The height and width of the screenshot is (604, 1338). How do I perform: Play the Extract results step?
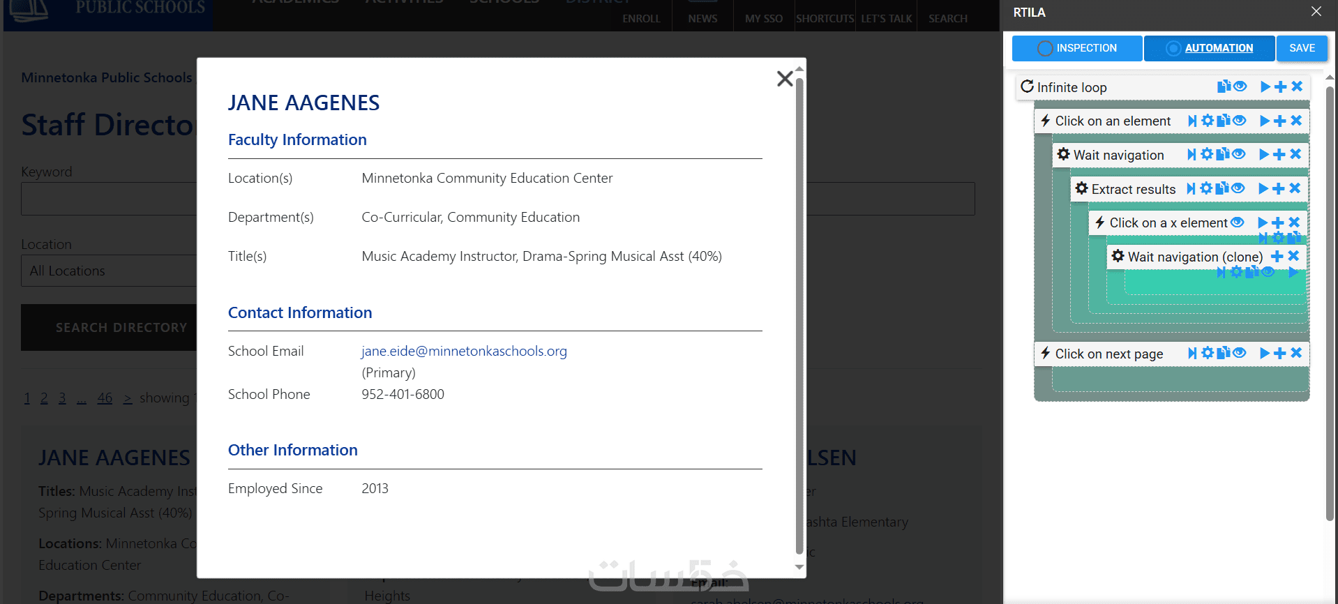pyautogui.click(x=1263, y=188)
